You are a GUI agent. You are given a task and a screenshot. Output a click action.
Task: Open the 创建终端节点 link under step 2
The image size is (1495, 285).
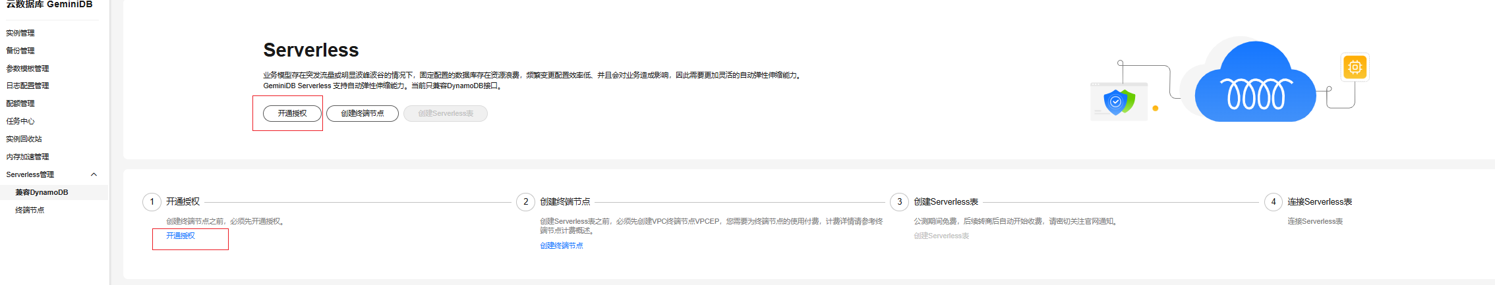[562, 246]
